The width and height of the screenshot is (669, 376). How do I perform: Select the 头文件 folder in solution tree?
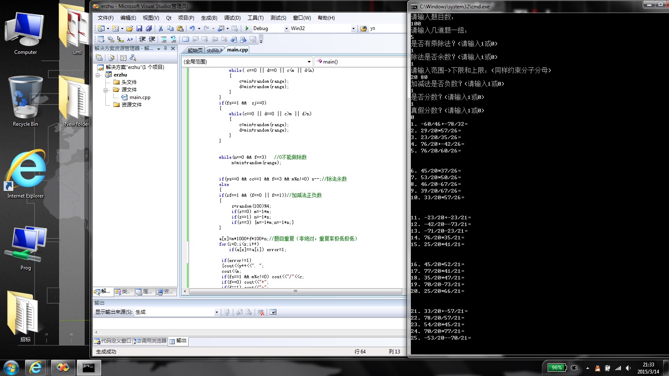(x=129, y=82)
